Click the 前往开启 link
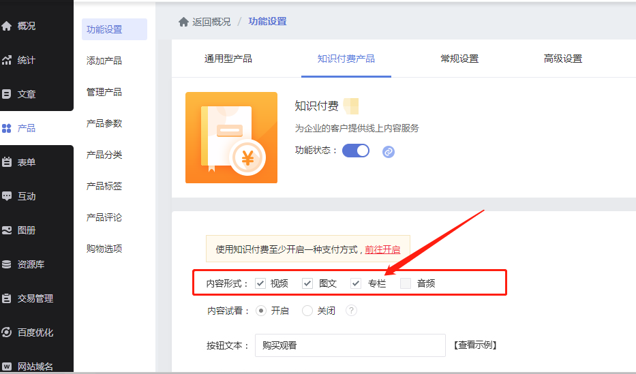Screen dimensions: 636x374 coord(382,249)
